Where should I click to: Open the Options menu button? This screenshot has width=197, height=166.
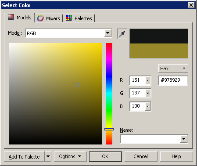70,156
